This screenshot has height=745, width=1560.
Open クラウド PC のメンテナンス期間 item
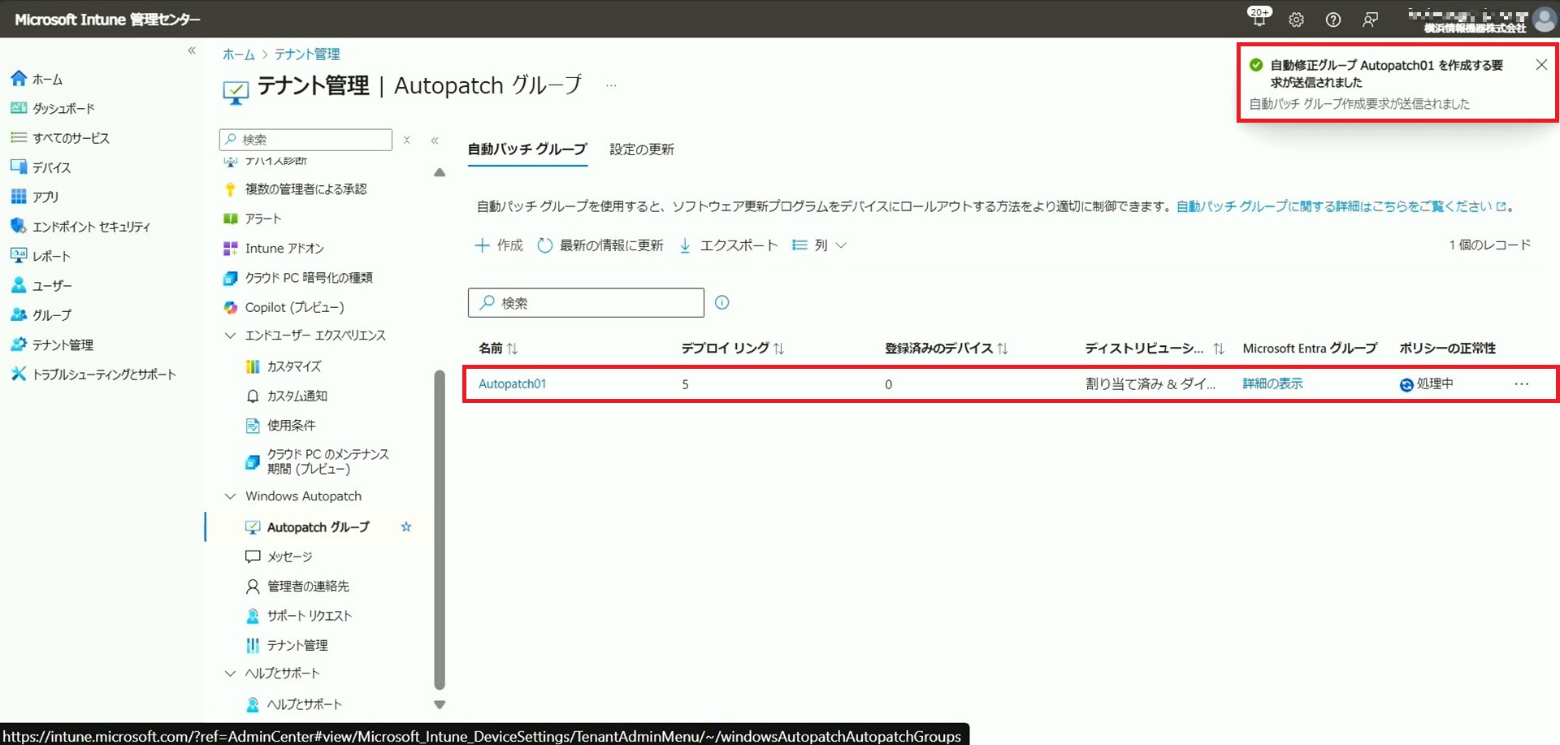(x=327, y=461)
